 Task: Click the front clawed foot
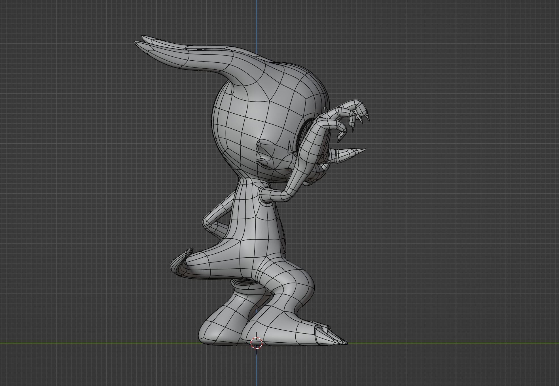point(295,330)
